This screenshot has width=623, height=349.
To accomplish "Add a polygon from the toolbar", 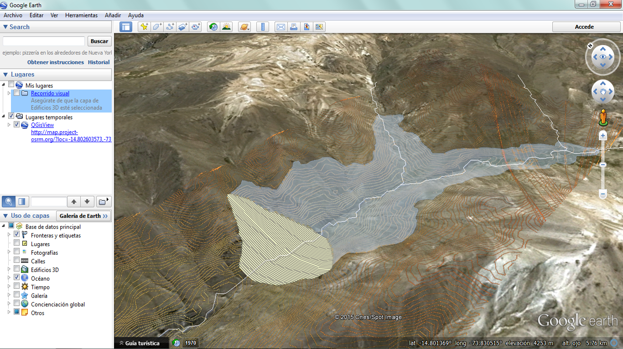I will point(157,27).
